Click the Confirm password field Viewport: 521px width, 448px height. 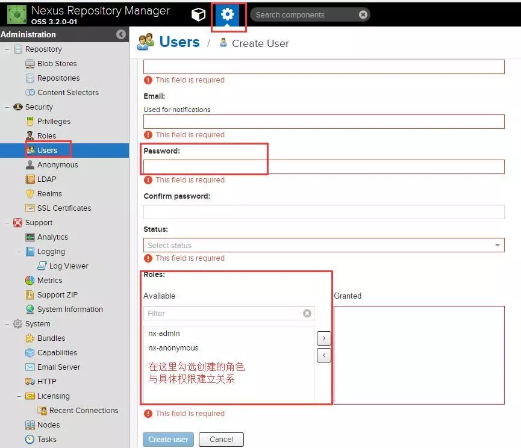(x=323, y=212)
